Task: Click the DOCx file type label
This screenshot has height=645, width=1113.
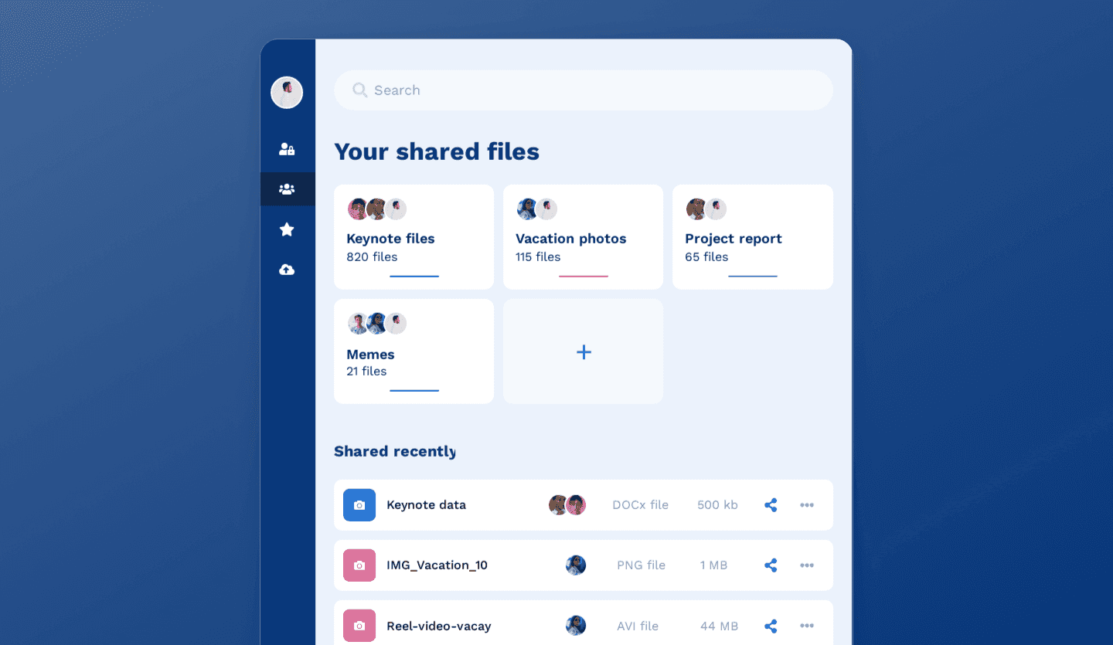Action: 640,505
